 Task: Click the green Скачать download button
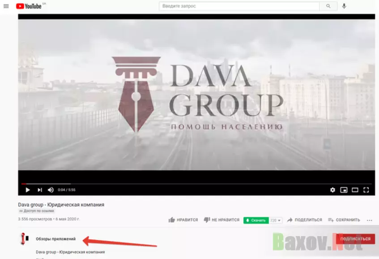(x=256, y=220)
